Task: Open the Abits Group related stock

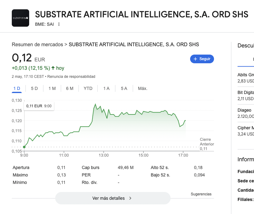Action: tap(246, 78)
